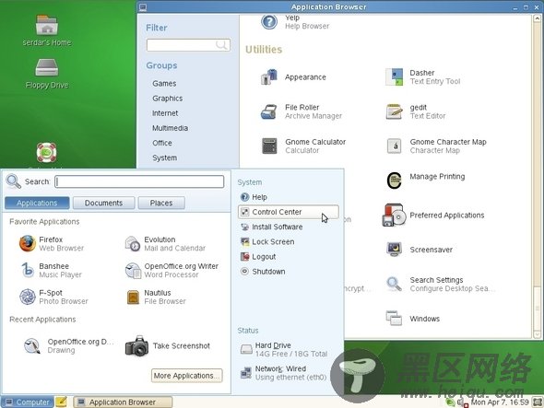The width and height of the screenshot is (544, 408).
Task: Filter by Multimedia group
Action: click(171, 128)
